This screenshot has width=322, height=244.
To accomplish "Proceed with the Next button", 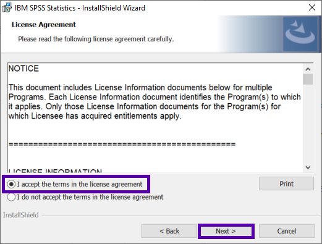I will [x=226, y=231].
